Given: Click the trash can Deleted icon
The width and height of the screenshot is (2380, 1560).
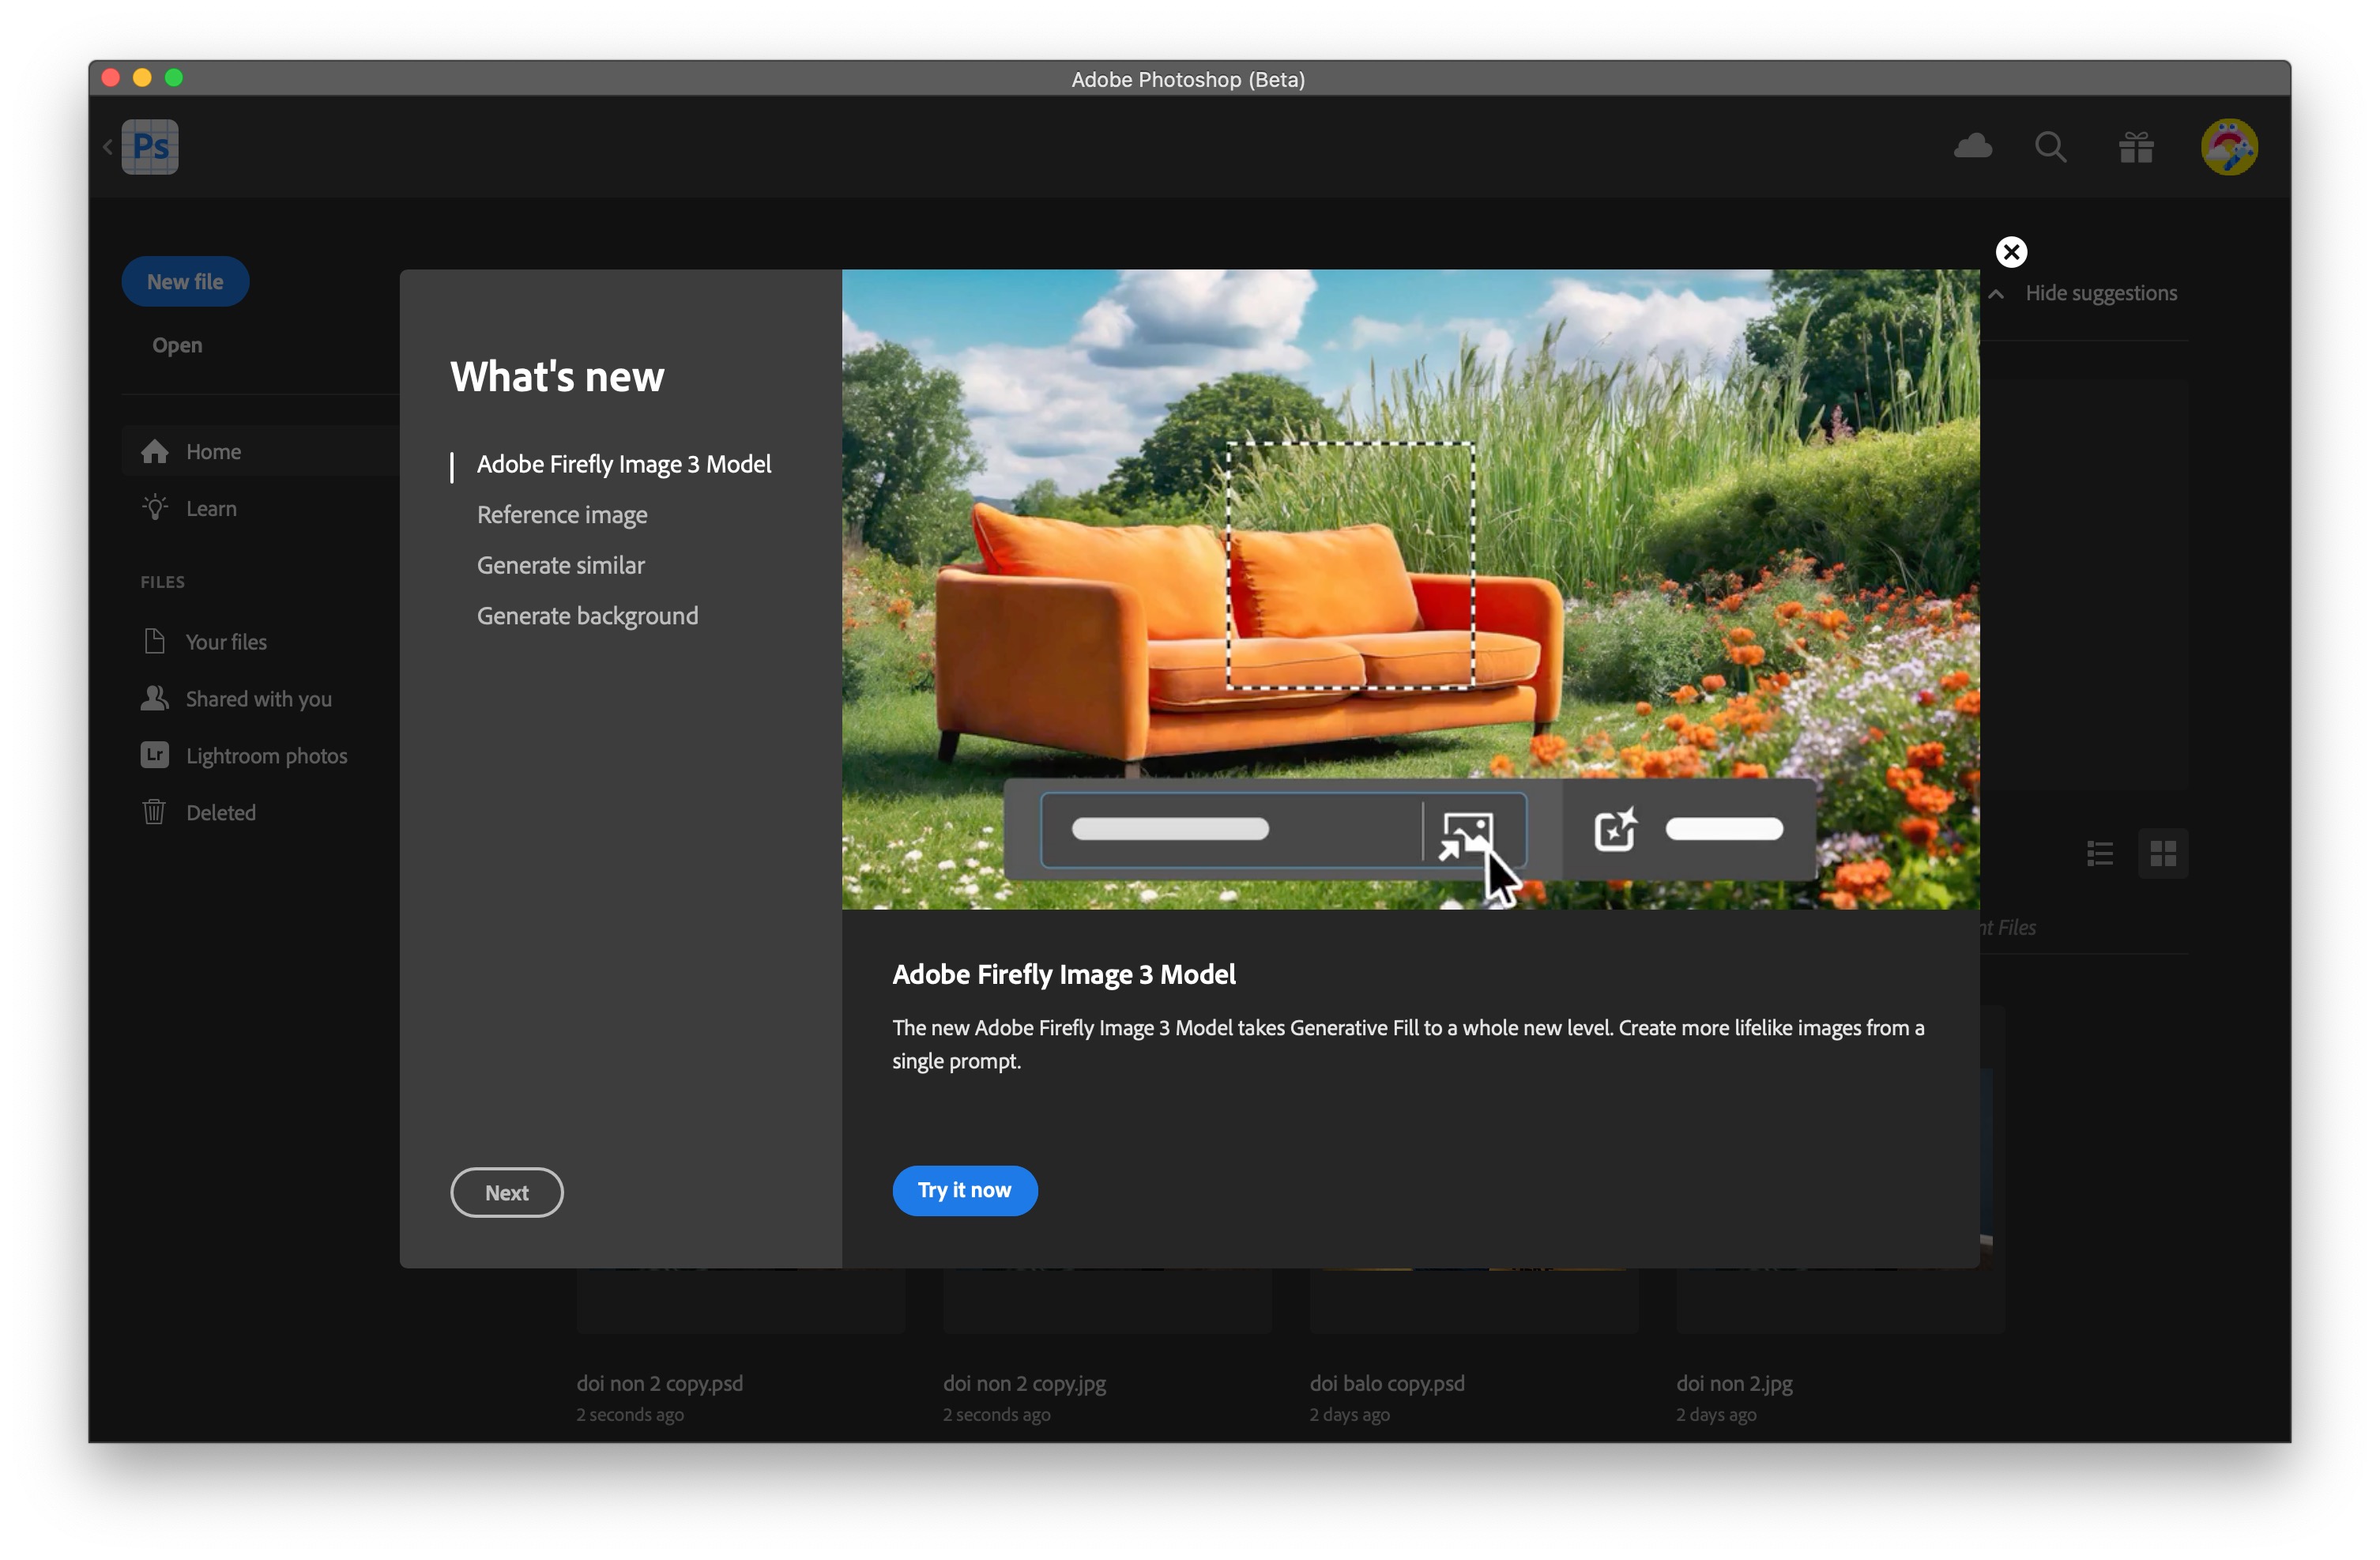Looking at the screenshot, I should click(x=154, y=812).
